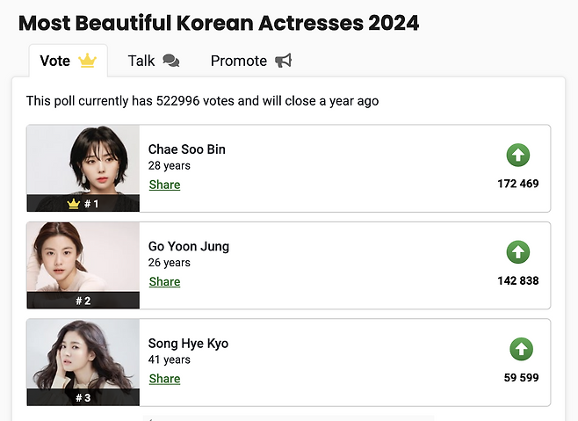
Task: Click Share link under Song Hye Kyo
Action: pos(164,378)
